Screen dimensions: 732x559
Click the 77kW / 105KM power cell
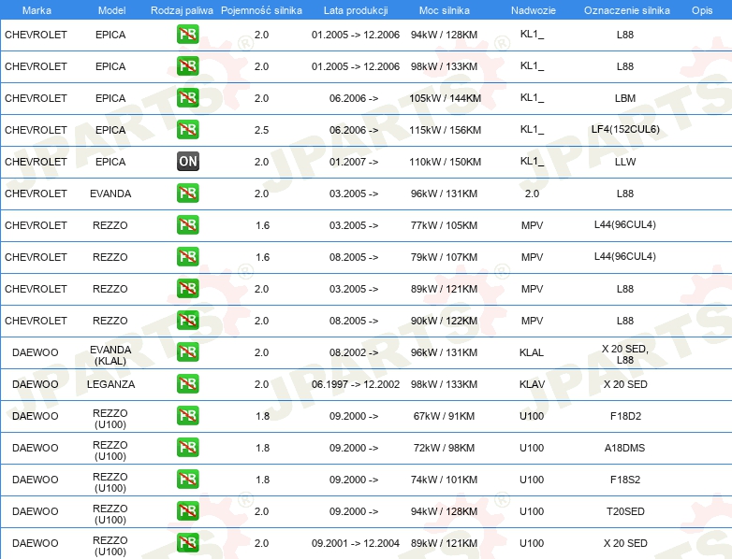point(444,225)
